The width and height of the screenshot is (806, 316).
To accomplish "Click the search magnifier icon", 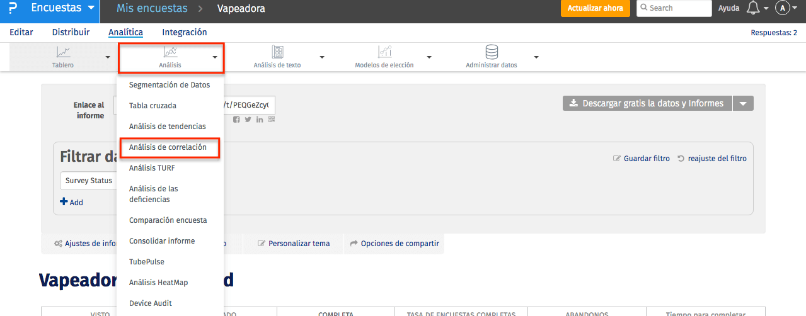I will [x=644, y=8].
